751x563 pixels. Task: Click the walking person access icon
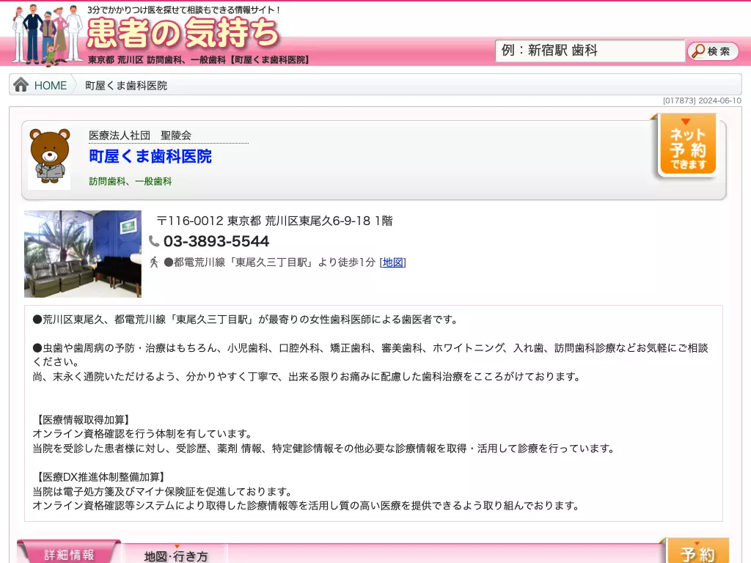[154, 262]
